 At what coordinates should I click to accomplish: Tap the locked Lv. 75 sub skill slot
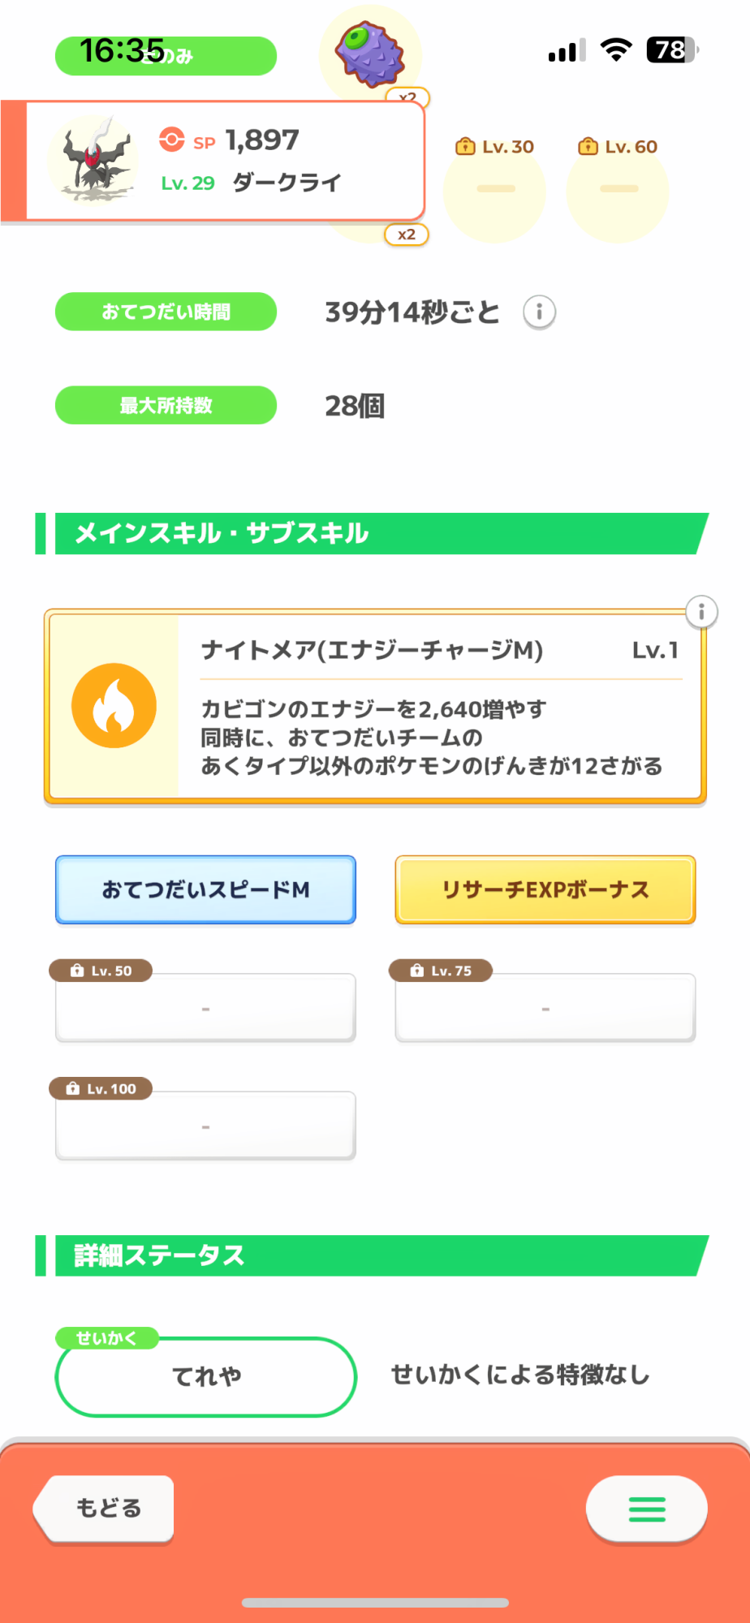pyautogui.click(x=545, y=1007)
